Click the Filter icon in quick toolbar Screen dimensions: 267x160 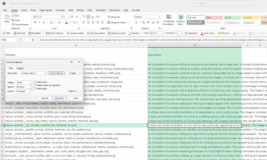pyautogui.click(x=3, y=33)
